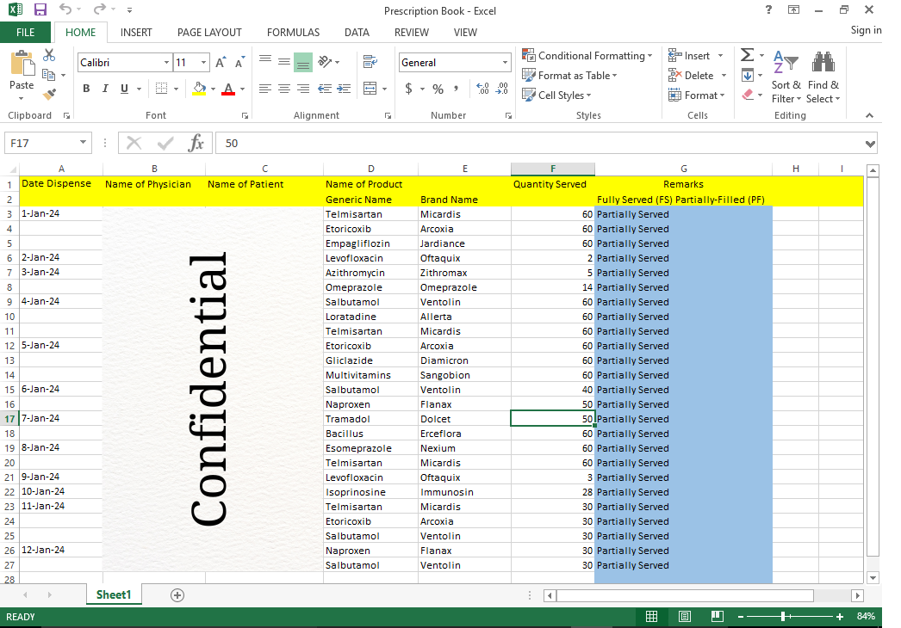Apply Percent Style format
The image size is (901, 628).
[x=438, y=89]
